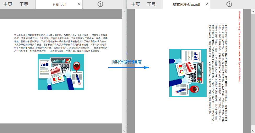Viewport: 255px width, 133px height.
Task: Open 主页 tab in left PDF window
Action: [x=8, y=4]
